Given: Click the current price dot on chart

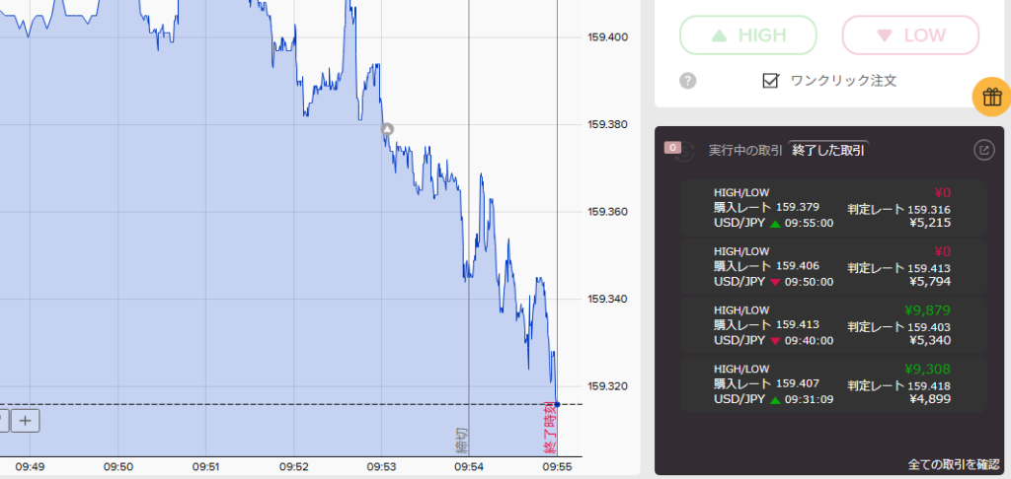Looking at the screenshot, I should 558,404.
